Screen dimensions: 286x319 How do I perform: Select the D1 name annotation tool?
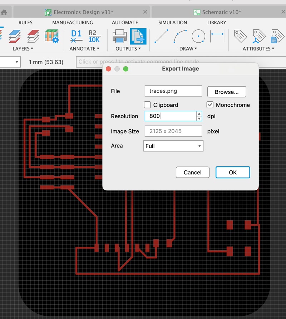pyautogui.click(x=77, y=36)
